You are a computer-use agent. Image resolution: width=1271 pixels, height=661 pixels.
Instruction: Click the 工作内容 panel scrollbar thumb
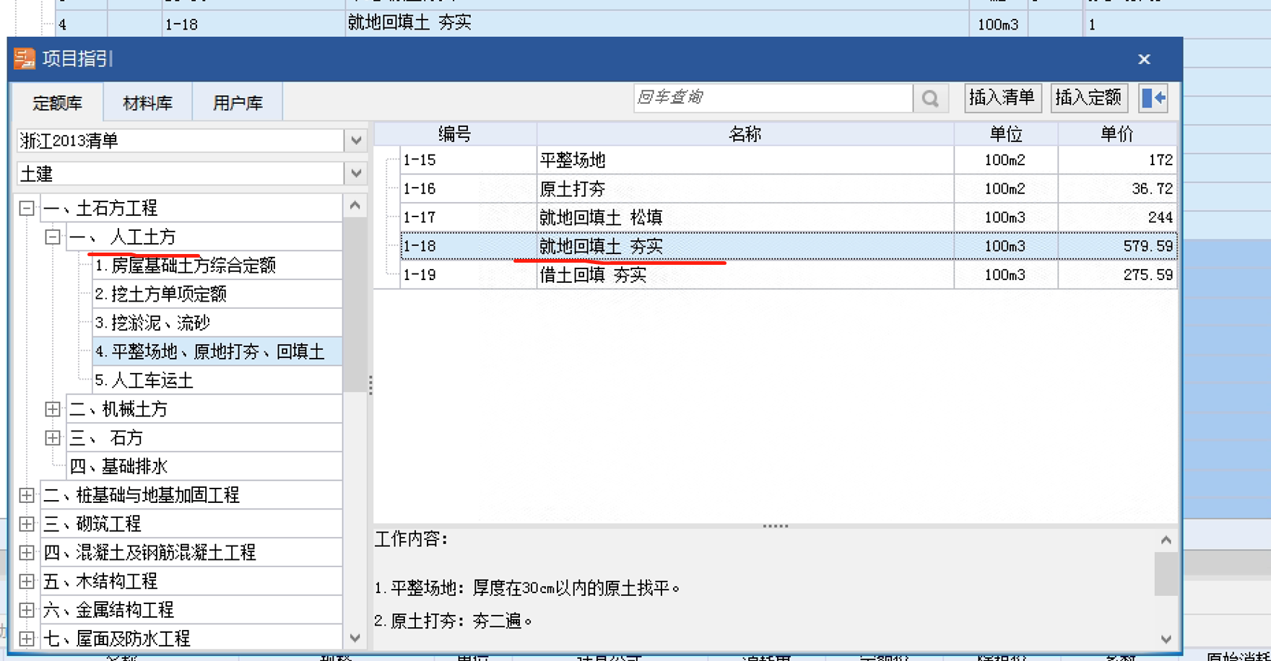(x=1166, y=574)
